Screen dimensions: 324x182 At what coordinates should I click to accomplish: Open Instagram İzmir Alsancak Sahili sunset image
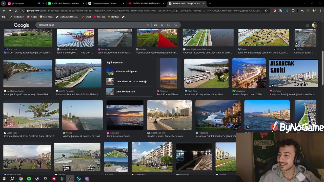pos(125,115)
